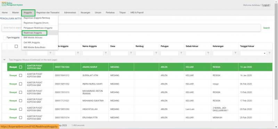Image resolution: width=278 pixels, height=129 pixels.
Task: Open the Tipe Anggota grouping dropdown
Action: [x=13, y=38]
